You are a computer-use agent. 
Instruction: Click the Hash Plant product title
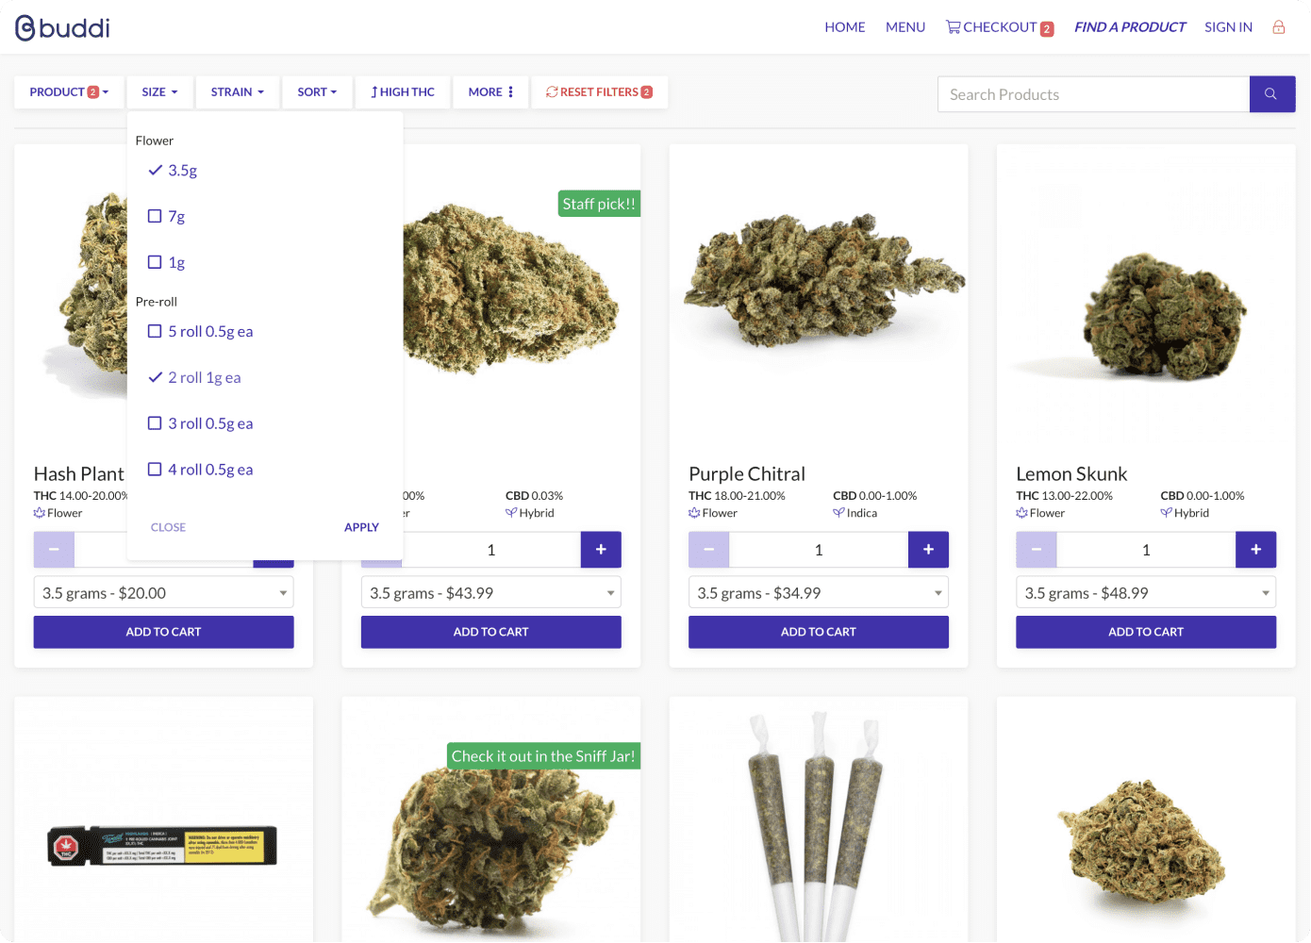click(79, 474)
